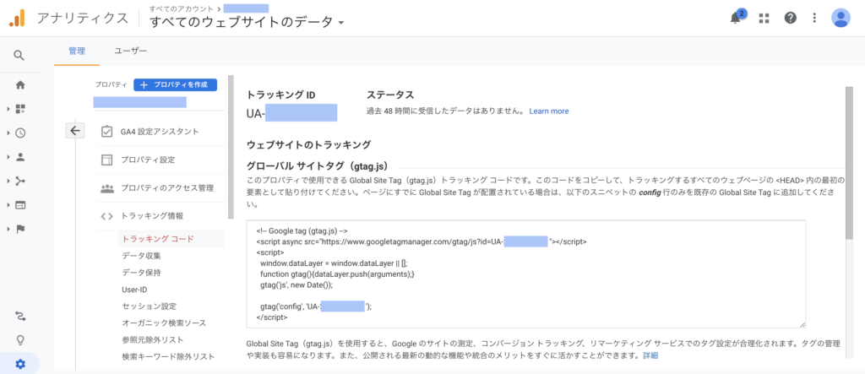
Task: Click the Google Analytics logo
Action: pyautogui.click(x=17, y=19)
